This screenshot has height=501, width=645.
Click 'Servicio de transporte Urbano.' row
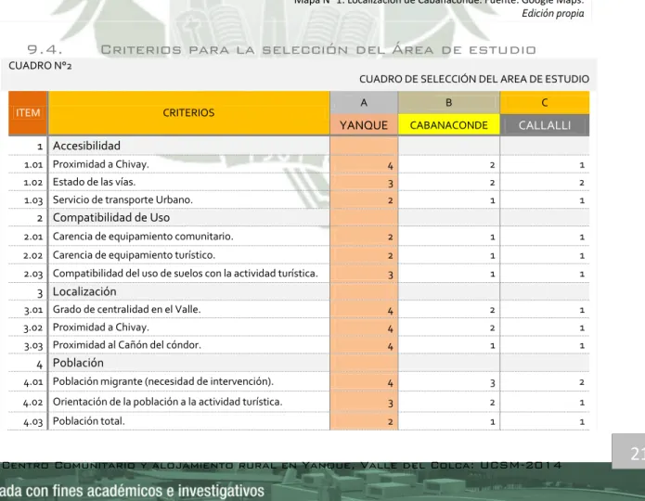coord(299,199)
